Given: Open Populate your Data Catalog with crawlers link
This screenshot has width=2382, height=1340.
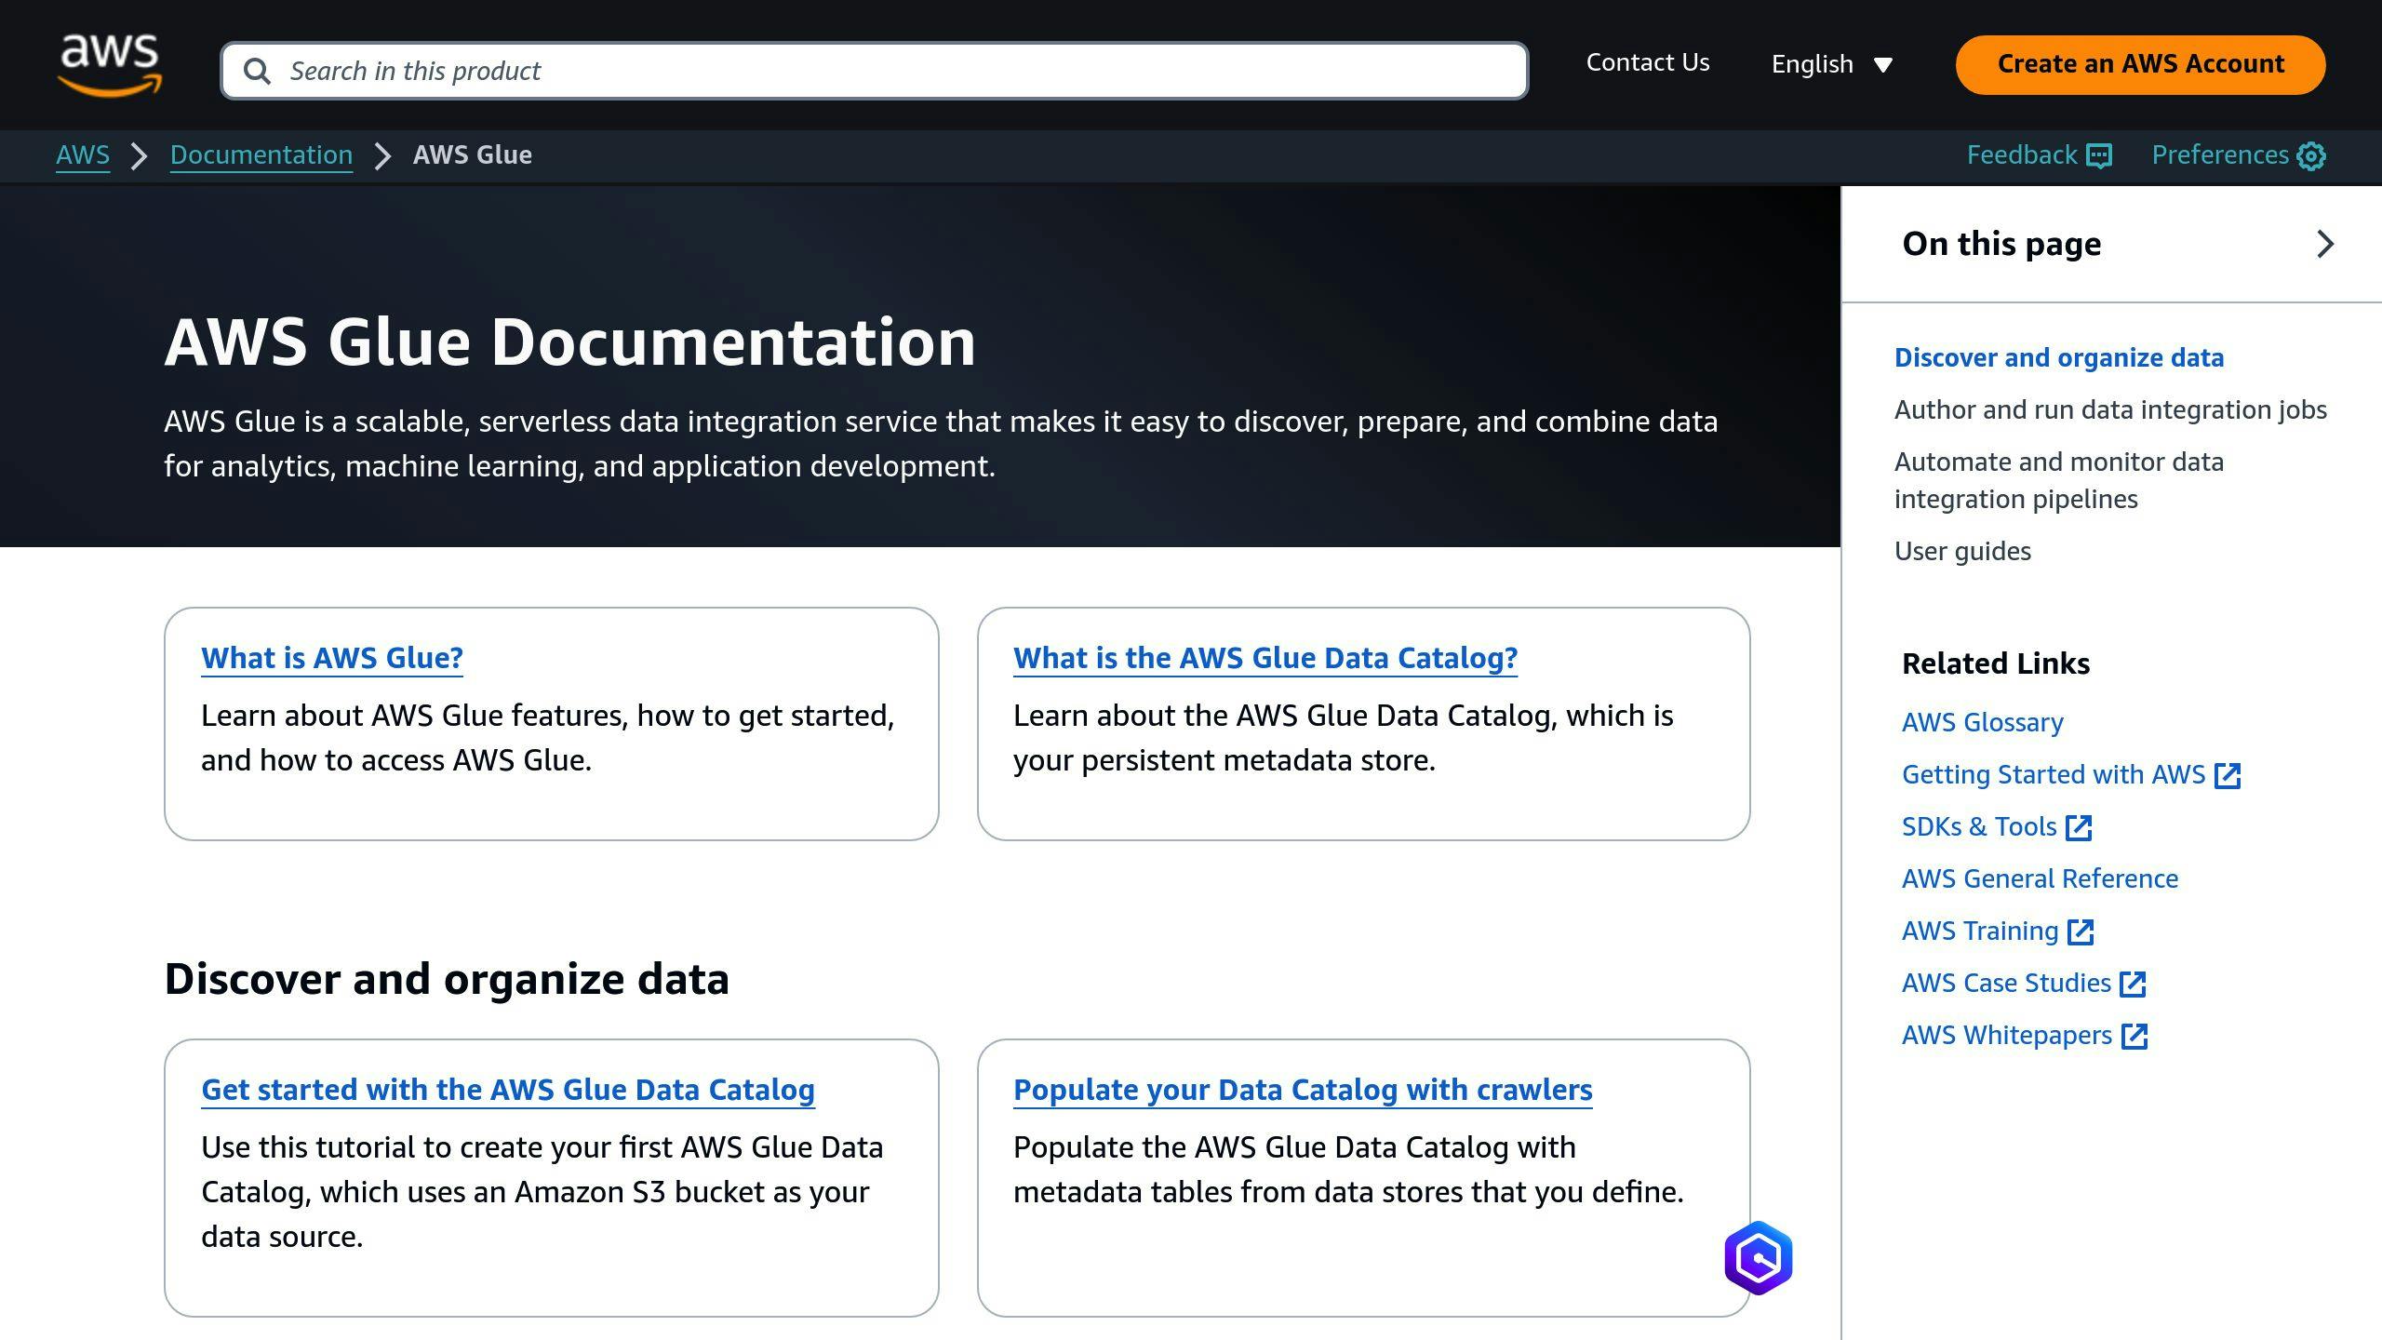Looking at the screenshot, I should (1303, 1091).
